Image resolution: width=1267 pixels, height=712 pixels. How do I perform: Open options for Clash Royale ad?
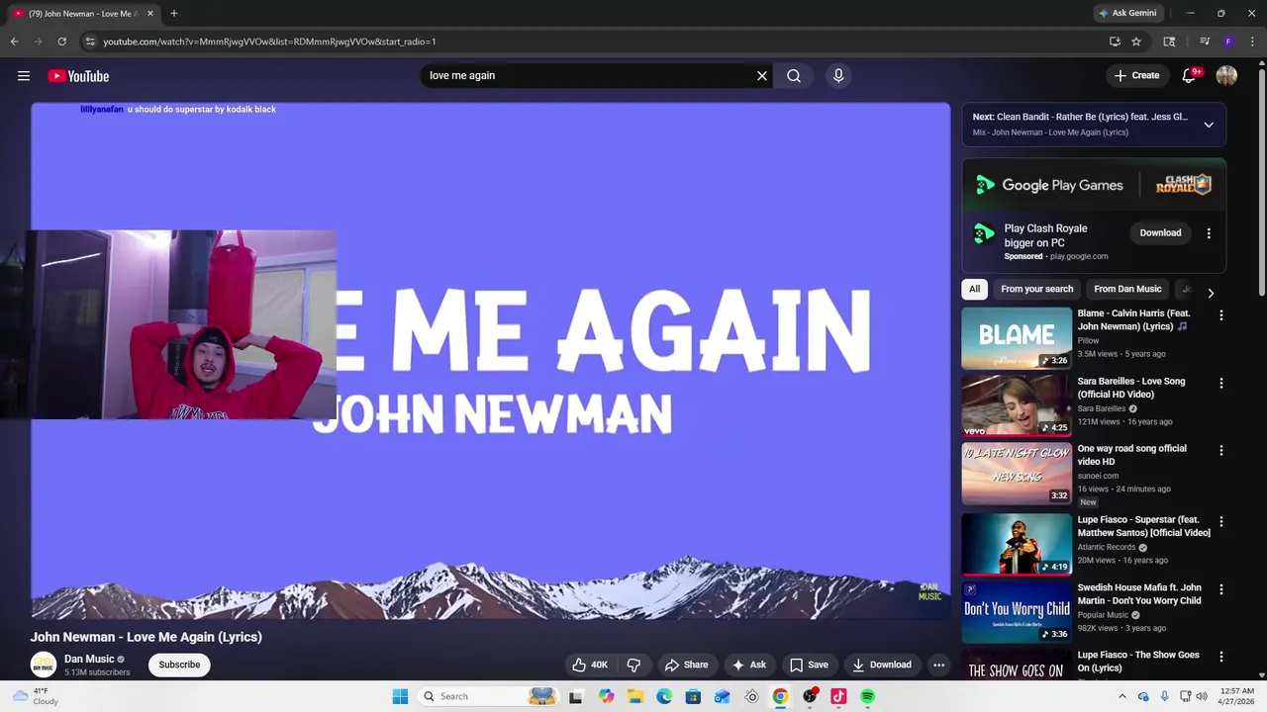coord(1208,233)
